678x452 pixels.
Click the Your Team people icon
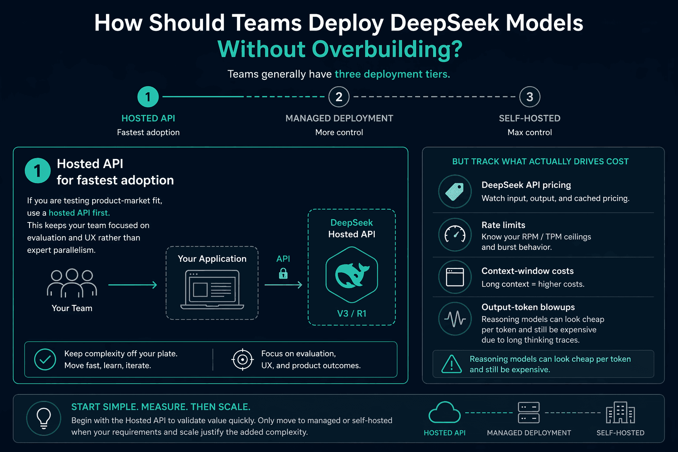[x=72, y=283]
